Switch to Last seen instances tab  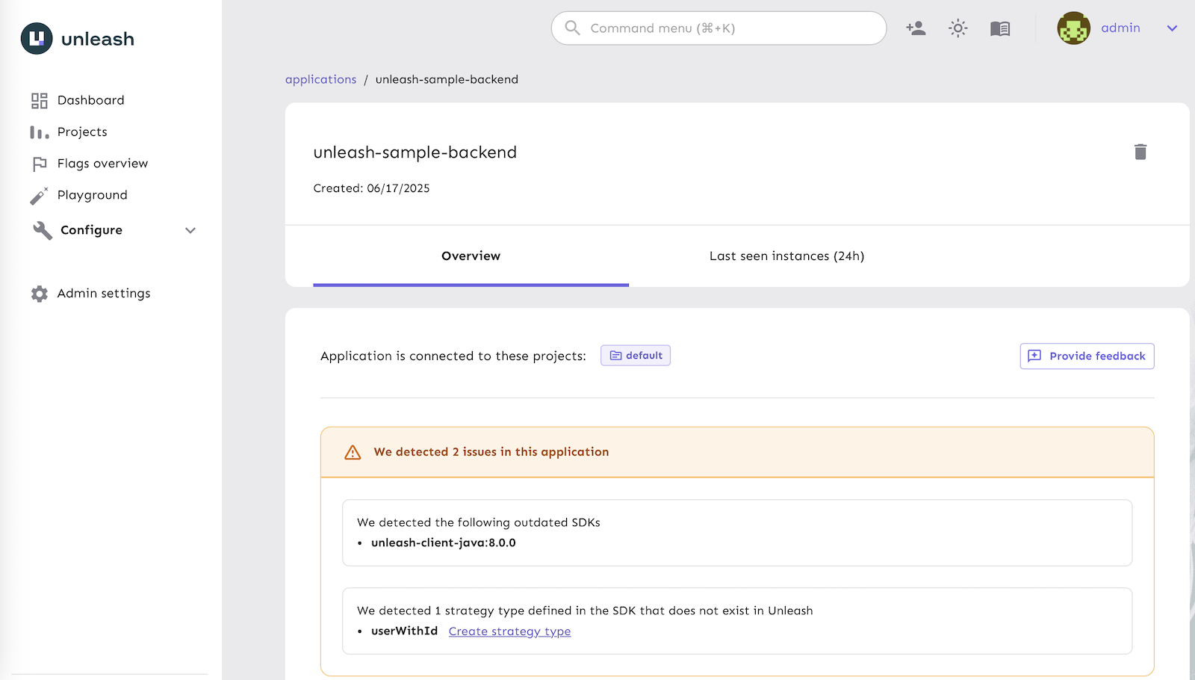786,256
